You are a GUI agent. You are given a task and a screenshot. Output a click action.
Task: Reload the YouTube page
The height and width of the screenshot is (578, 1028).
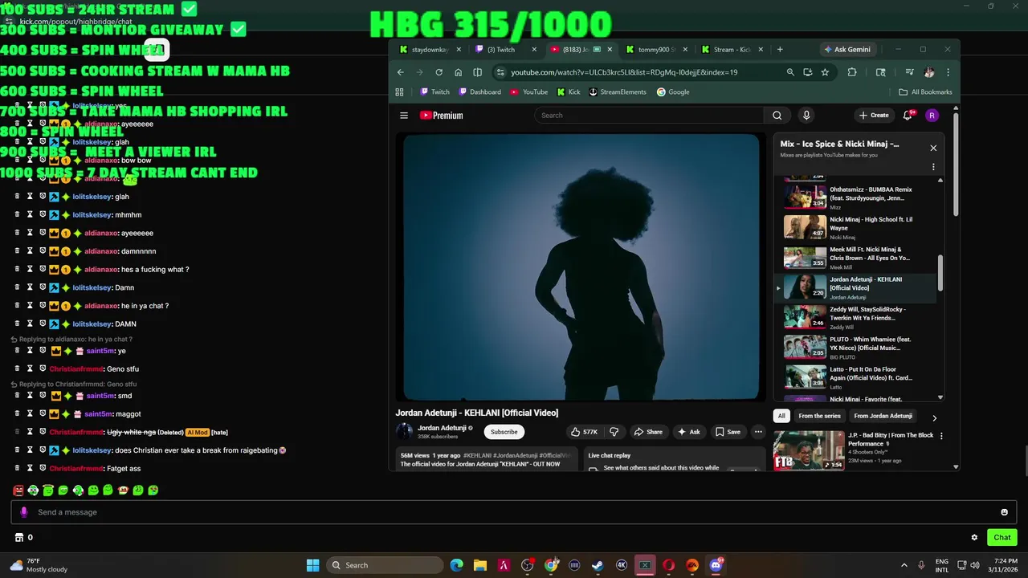point(439,72)
